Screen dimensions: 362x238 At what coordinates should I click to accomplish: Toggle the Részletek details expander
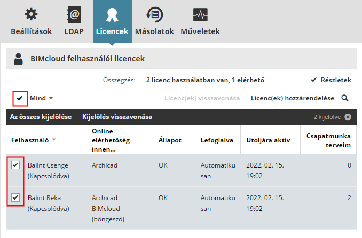coord(330,80)
